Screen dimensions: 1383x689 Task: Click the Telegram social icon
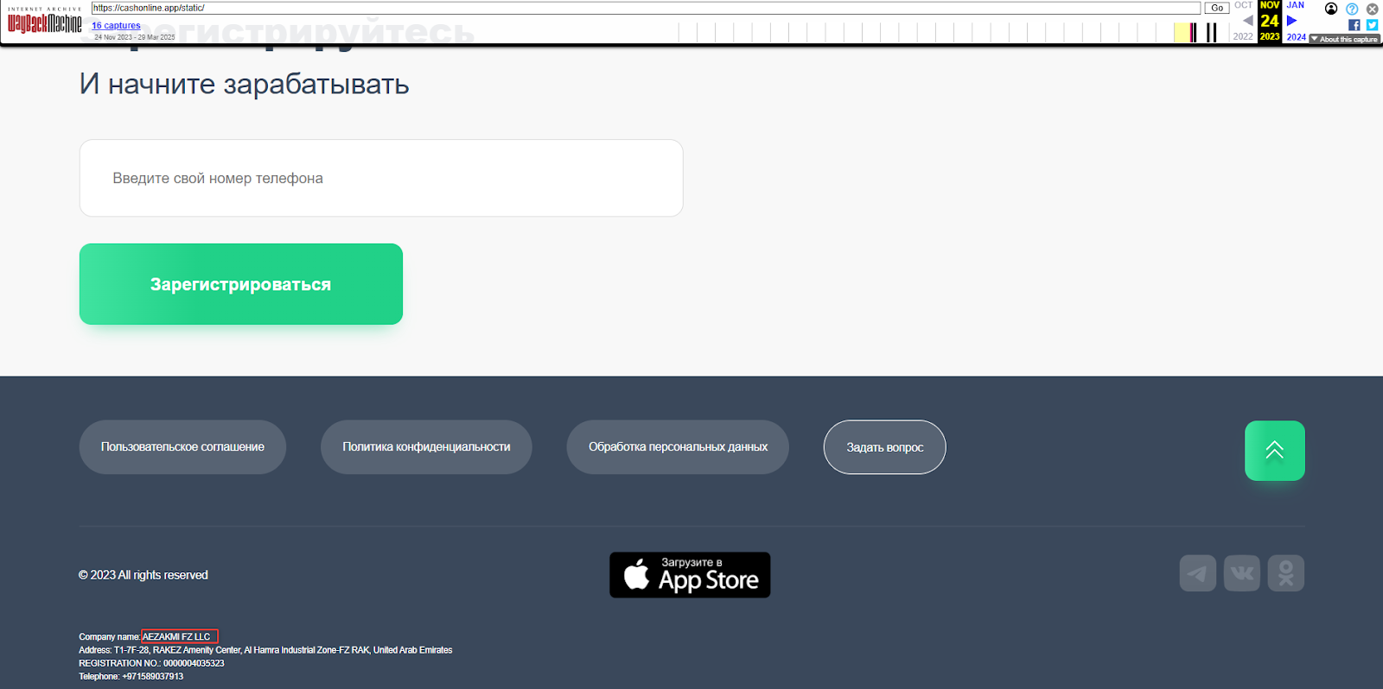1197,573
